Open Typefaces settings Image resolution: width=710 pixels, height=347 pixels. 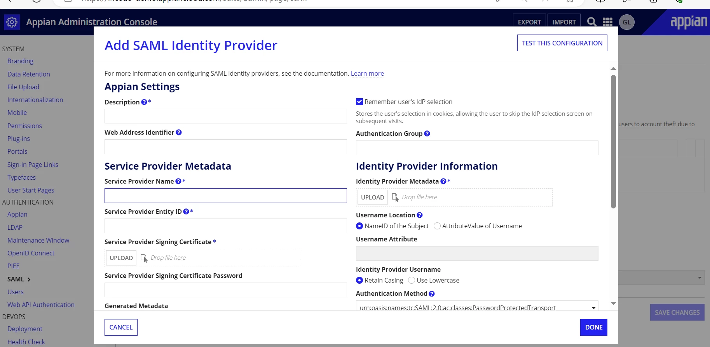click(x=21, y=177)
